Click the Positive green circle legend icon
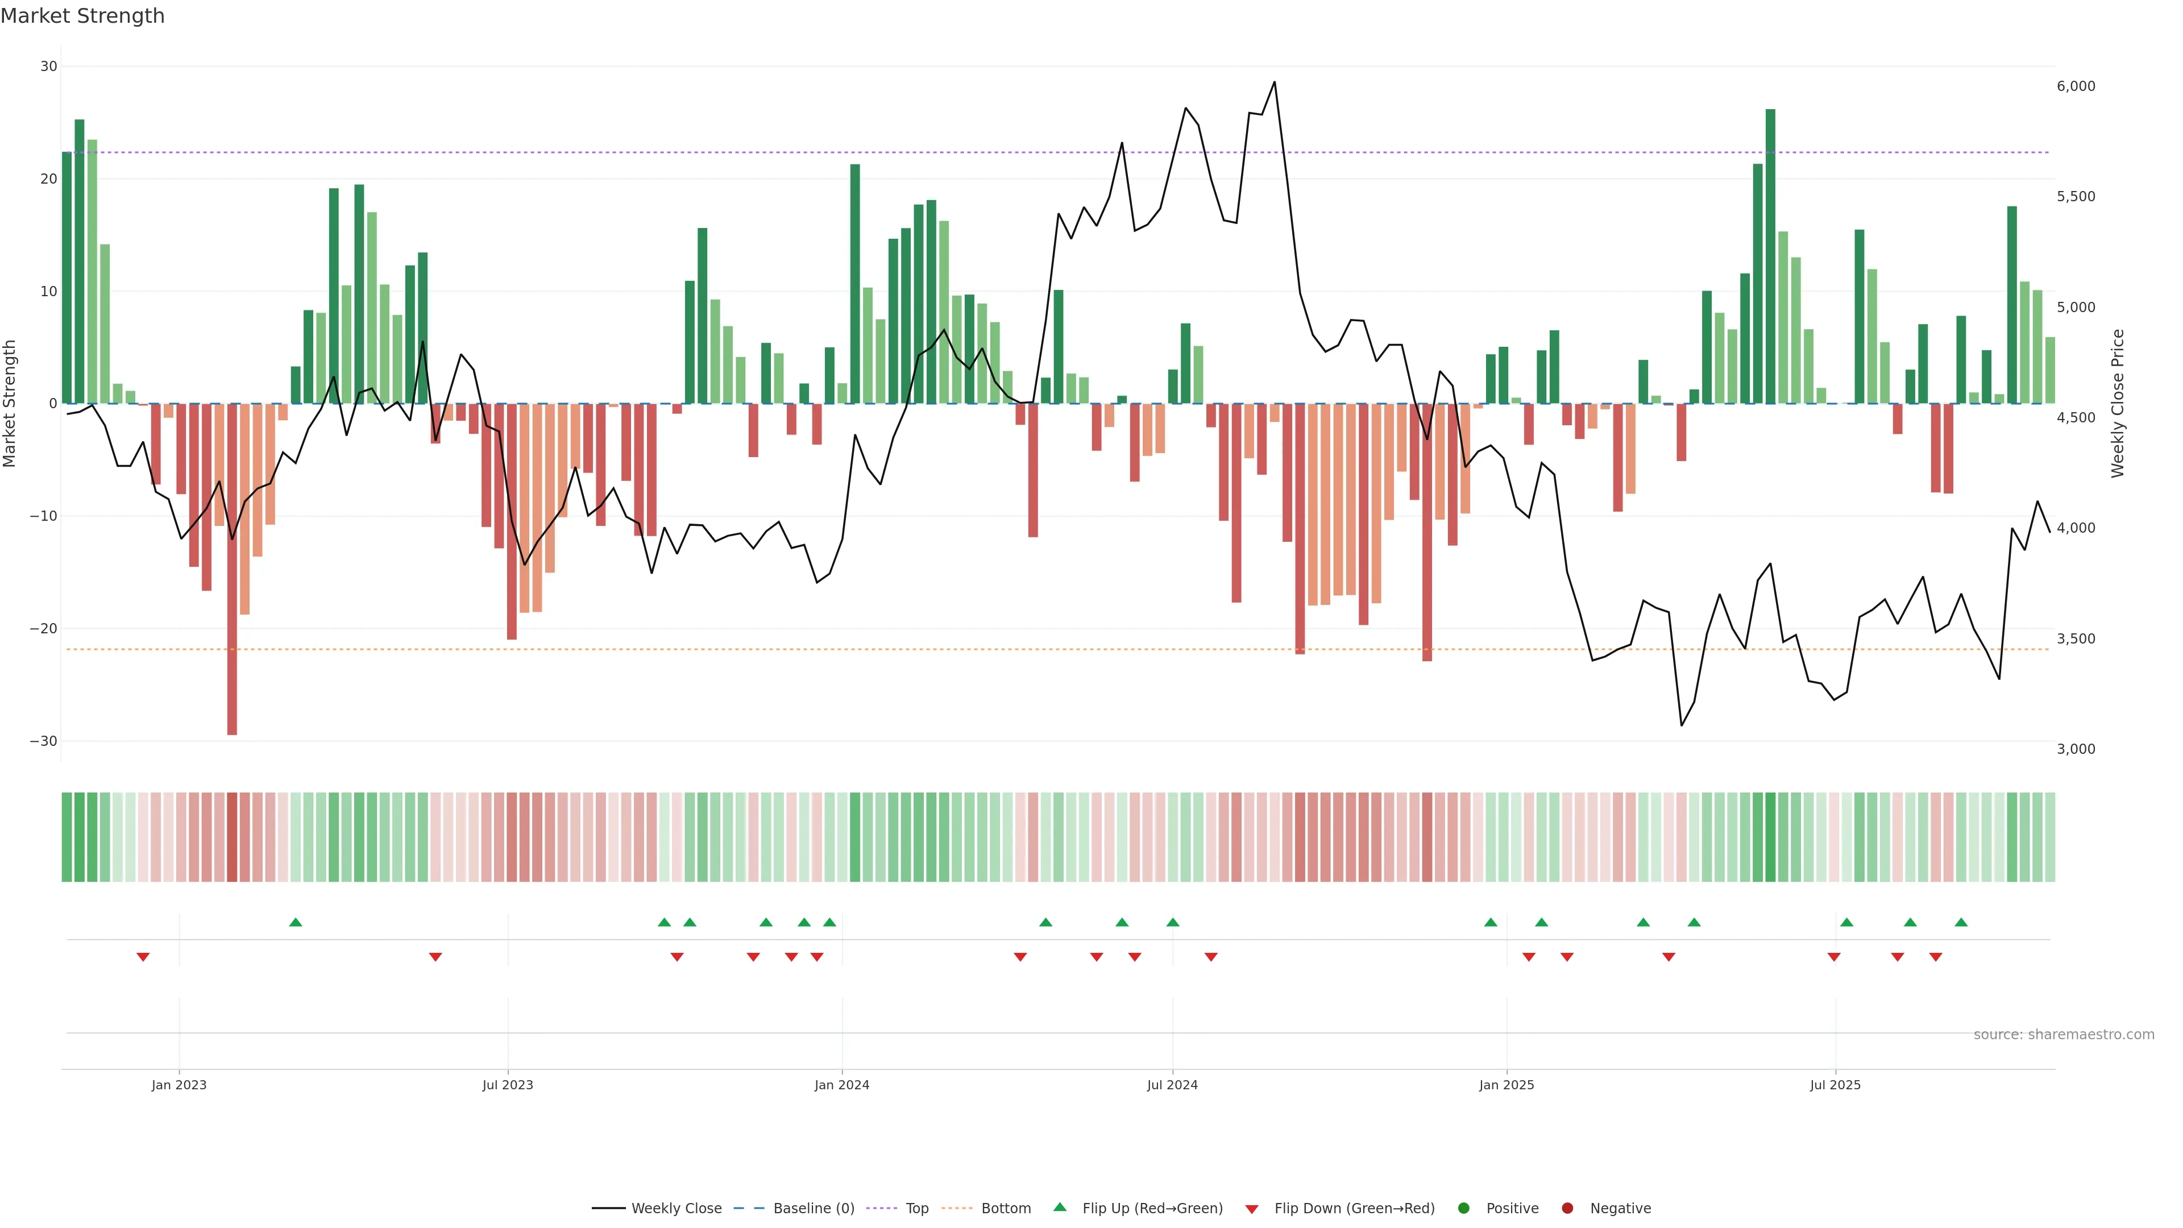This screenshot has height=1228, width=2183. tap(1463, 1208)
